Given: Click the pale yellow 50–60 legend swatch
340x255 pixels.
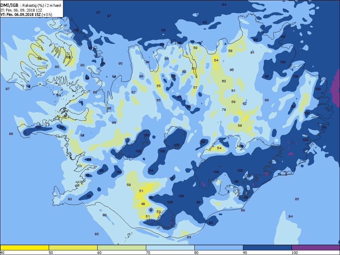Looking at the screenshot, I should pyautogui.click(x=73, y=248).
